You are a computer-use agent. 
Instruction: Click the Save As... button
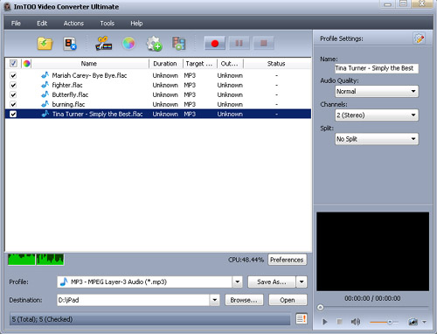(272, 282)
